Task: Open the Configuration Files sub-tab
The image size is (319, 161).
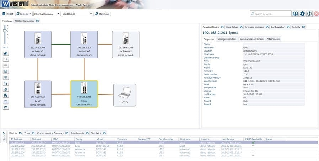Action: [x=227, y=39]
